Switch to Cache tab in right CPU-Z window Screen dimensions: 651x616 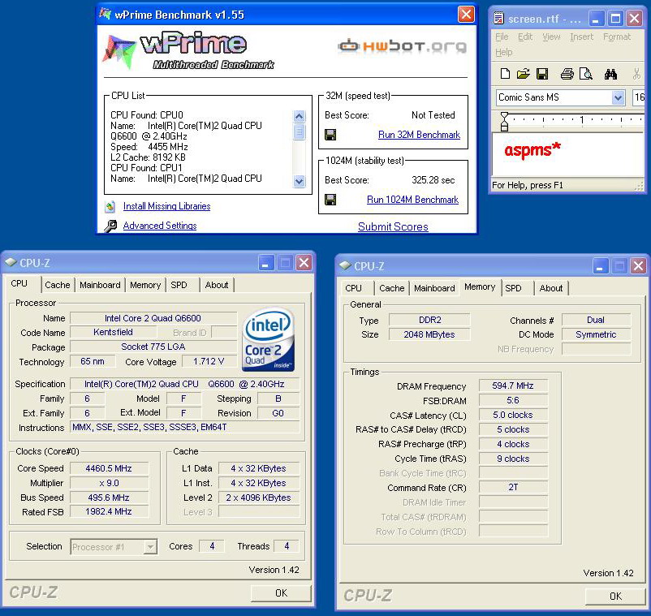pyautogui.click(x=391, y=288)
